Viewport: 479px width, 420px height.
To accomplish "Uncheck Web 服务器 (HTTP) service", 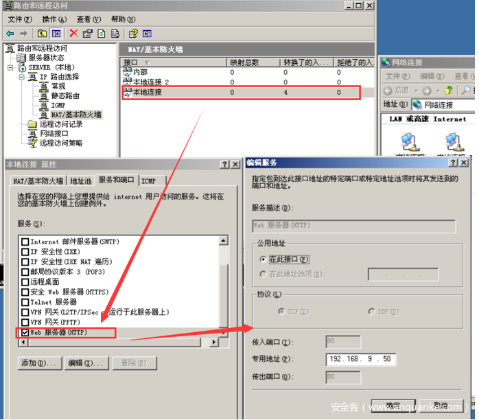I will 25,332.
